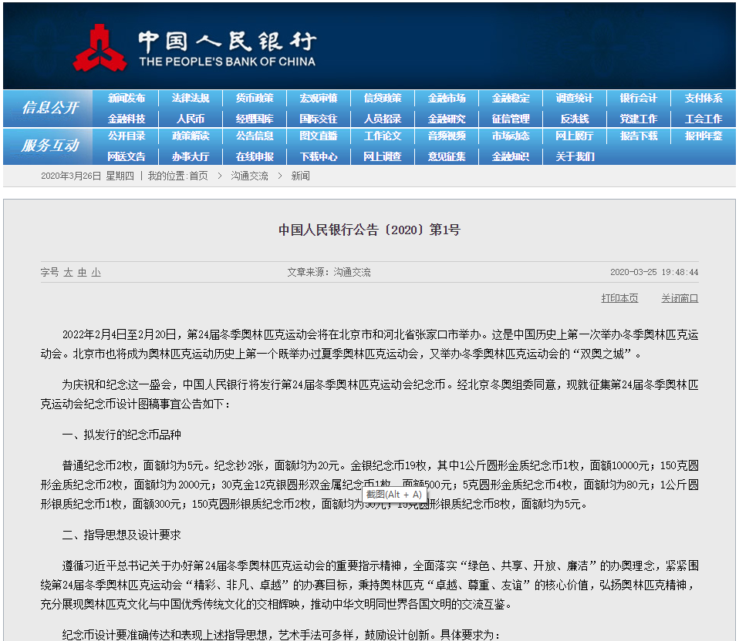Click the 打印本页 link

click(x=619, y=298)
